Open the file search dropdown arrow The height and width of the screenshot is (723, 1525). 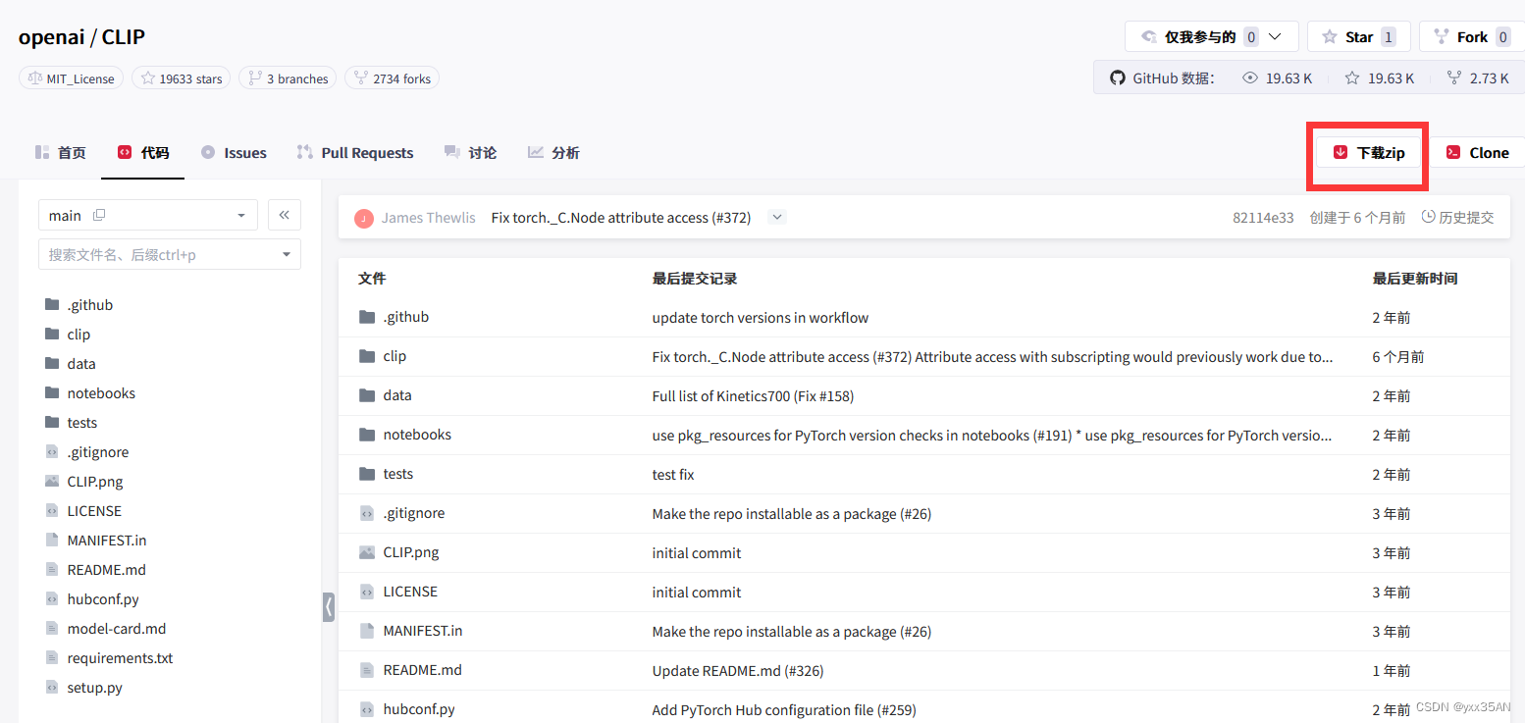point(287,254)
